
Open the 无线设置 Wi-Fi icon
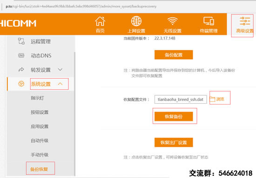pos(172,21)
